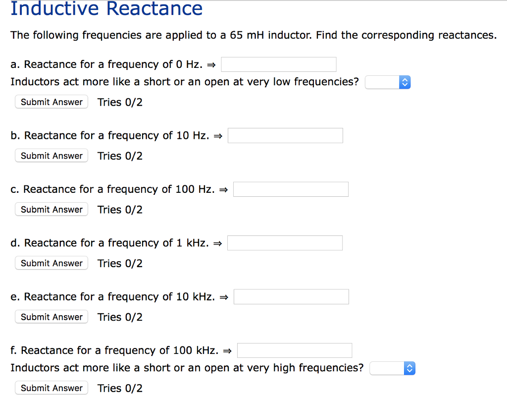Select the reactance input field for 100 kHz
The height and width of the screenshot is (403, 507).
tap(295, 350)
